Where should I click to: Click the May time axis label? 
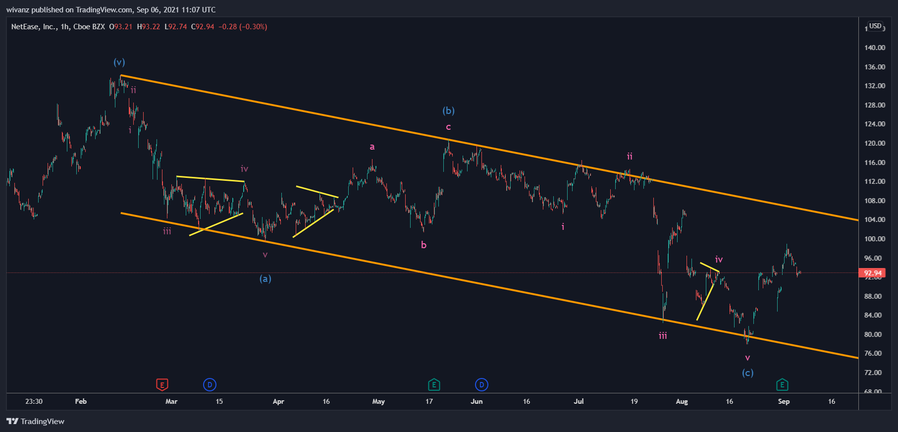[378, 401]
